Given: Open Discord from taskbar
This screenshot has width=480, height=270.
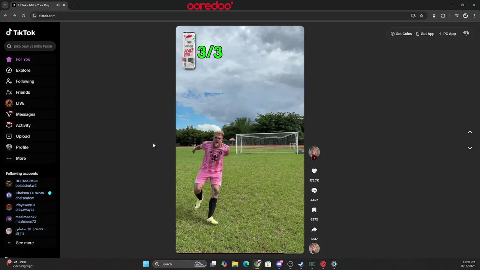Looking at the screenshot, I should [279, 264].
